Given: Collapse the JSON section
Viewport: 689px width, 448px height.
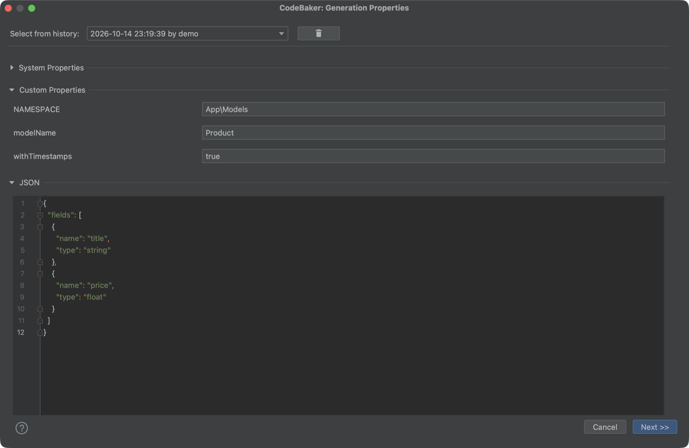Looking at the screenshot, I should (12, 182).
